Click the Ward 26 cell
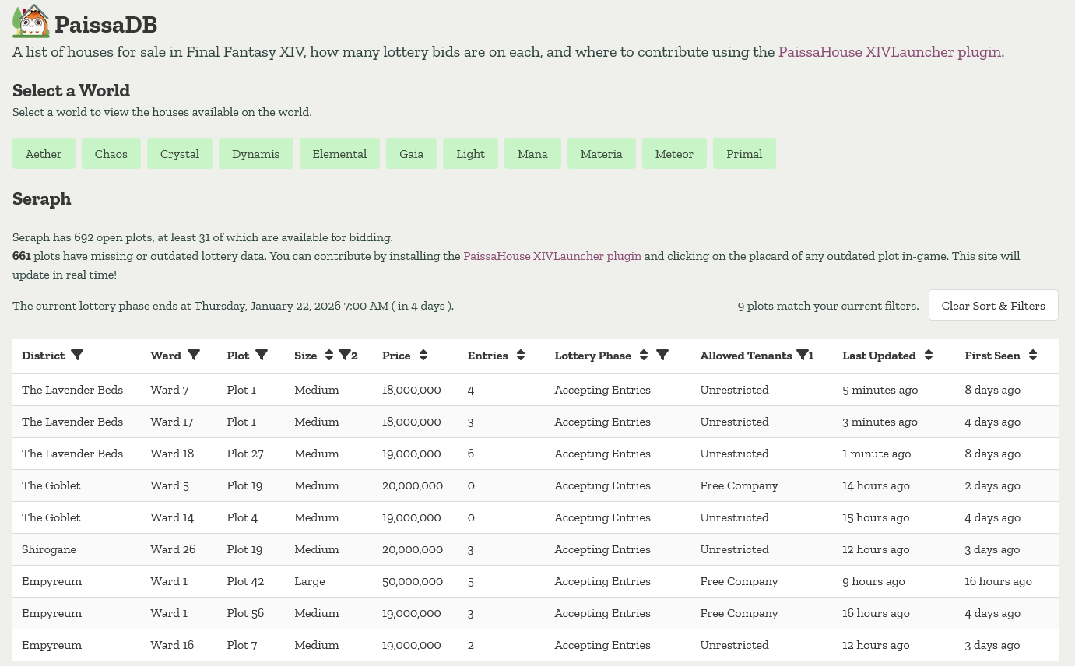Image resolution: width=1075 pixels, height=666 pixels. pyautogui.click(x=173, y=549)
